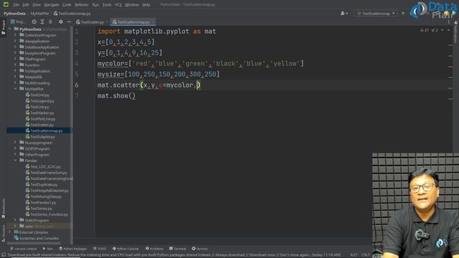Toggle the Bookmarks side tool window

point(3,208)
